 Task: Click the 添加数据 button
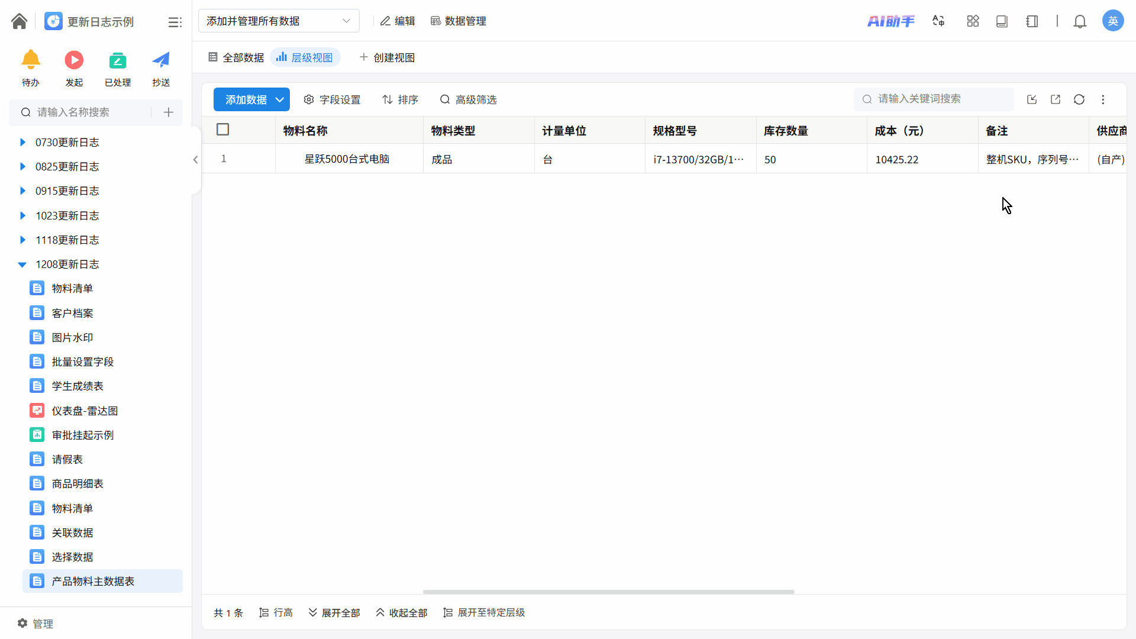pyautogui.click(x=246, y=99)
